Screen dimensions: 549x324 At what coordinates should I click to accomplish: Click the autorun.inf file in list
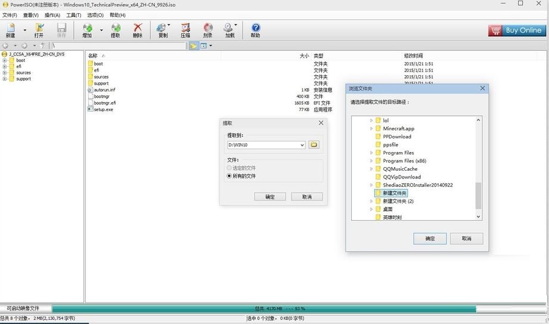pyautogui.click(x=104, y=90)
